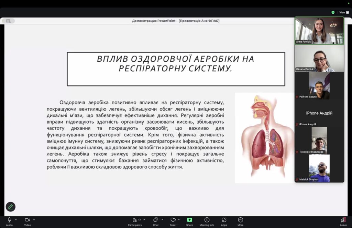Click the green Share screen button
This screenshot has height=228, width=352.
click(x=189, y=221)
